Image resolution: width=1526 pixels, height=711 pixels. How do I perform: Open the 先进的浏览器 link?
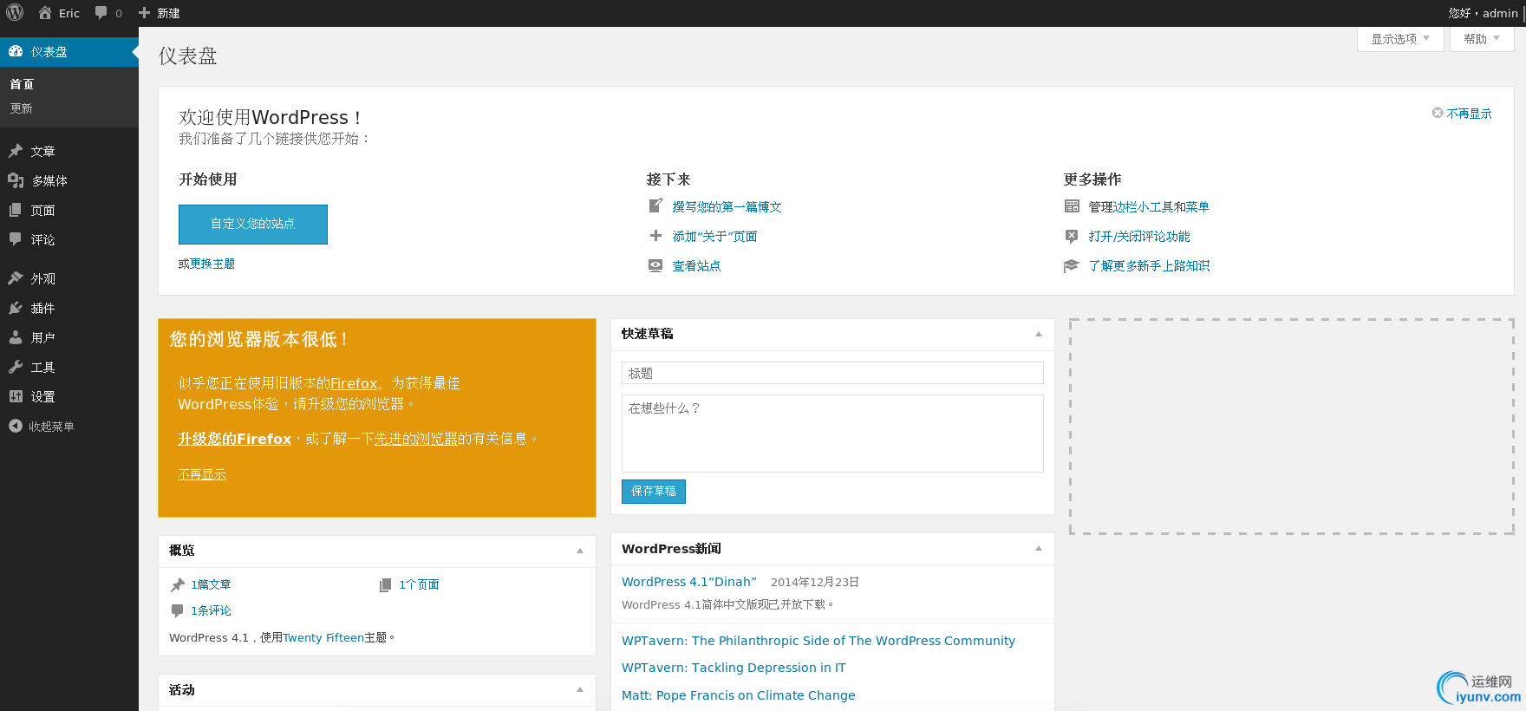pos(415,439)
